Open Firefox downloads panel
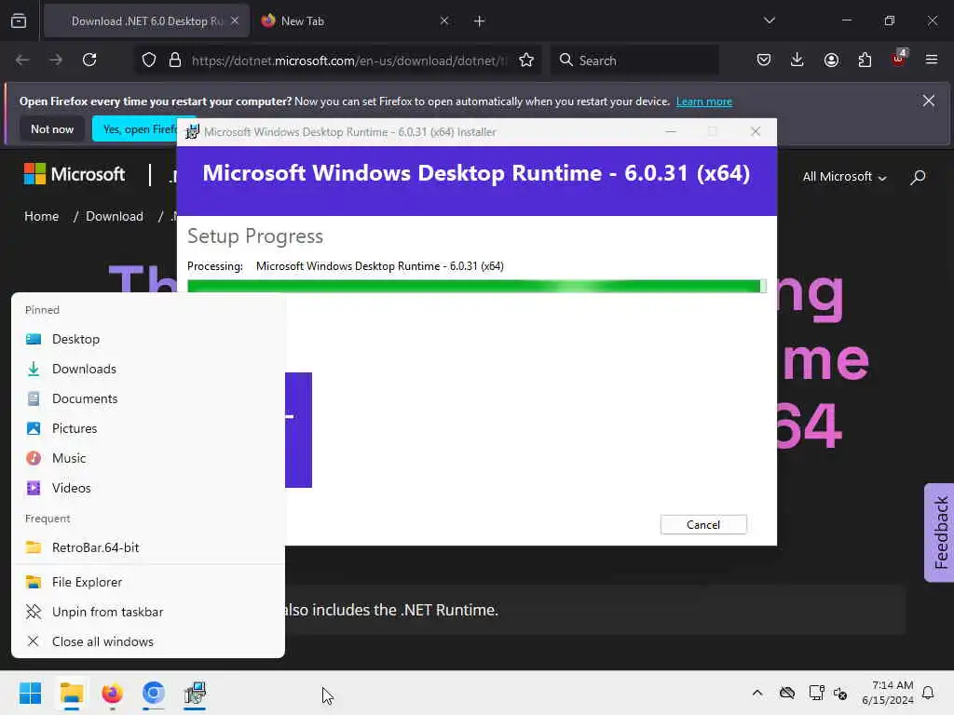The height and width of the screenshot is (715, 954). (x=797, y=61)
